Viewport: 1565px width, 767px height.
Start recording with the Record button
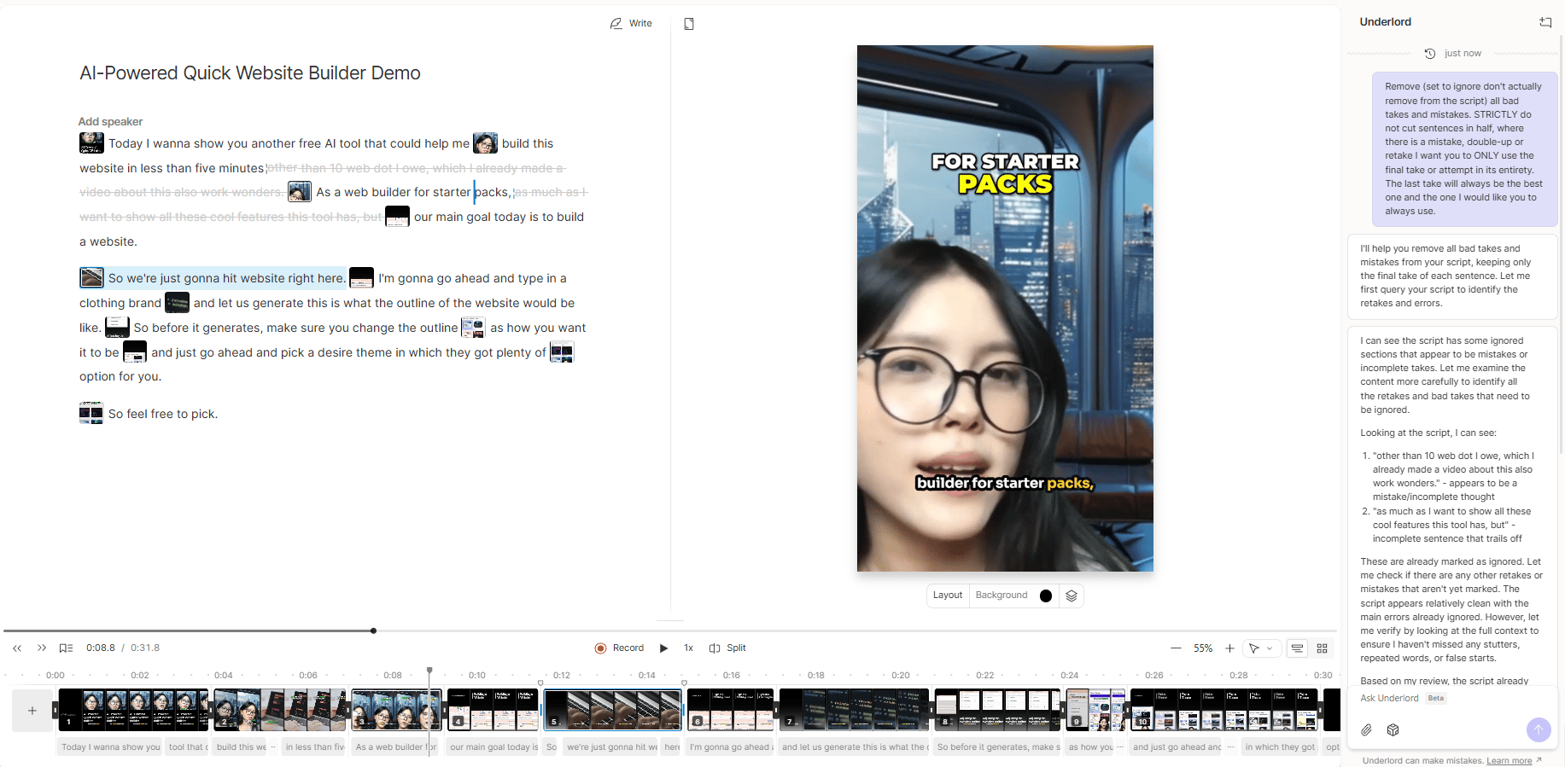(x=620, y=648)
